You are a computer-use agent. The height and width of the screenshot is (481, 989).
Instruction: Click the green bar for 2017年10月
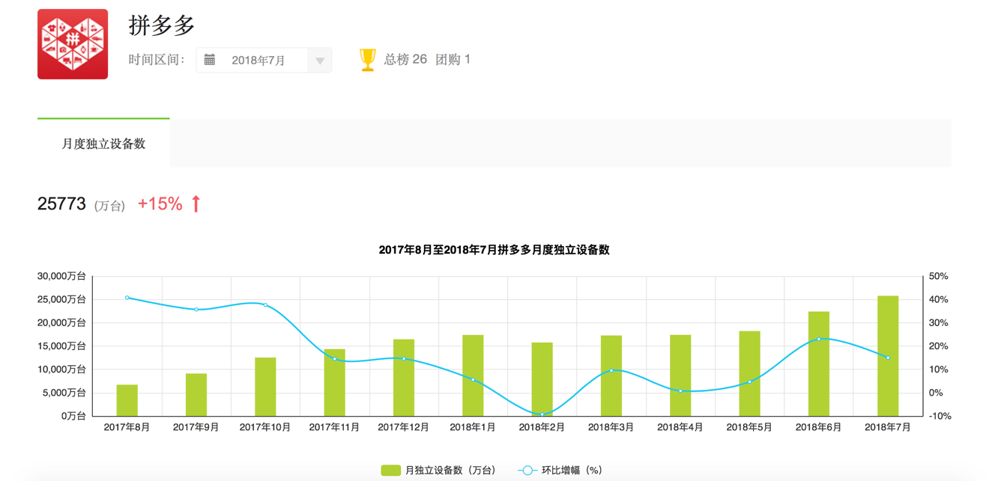pyautogui.click(x=265, y=387)
